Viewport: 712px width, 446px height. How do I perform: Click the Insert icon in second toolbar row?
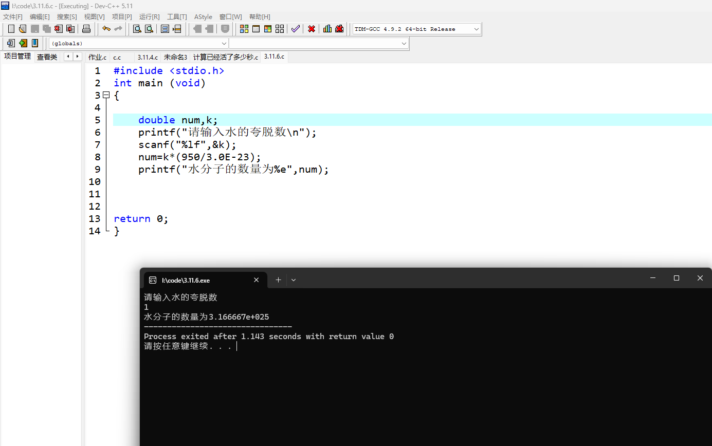(x=11, y=43)
